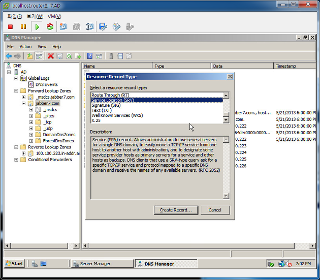Click the muted volume tray icon
This screenshot has width=320, height=280.
(x=289, y=264)
